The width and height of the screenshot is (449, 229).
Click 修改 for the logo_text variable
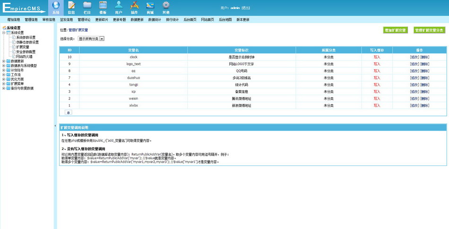tap(414, 64)
